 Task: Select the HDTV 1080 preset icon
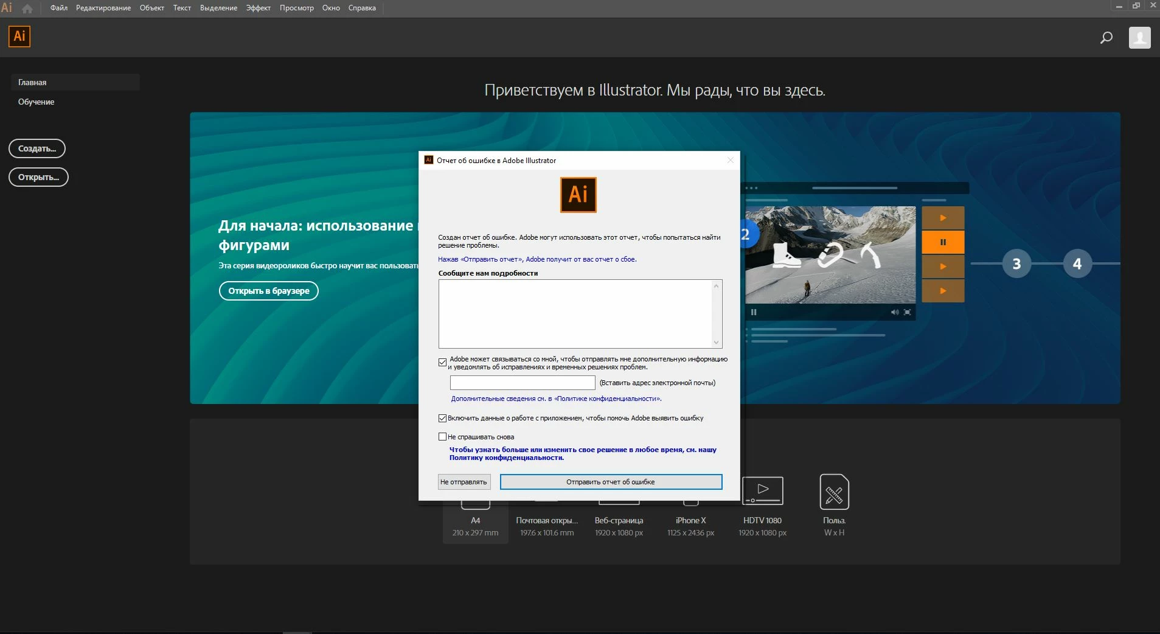coord(763,492)
